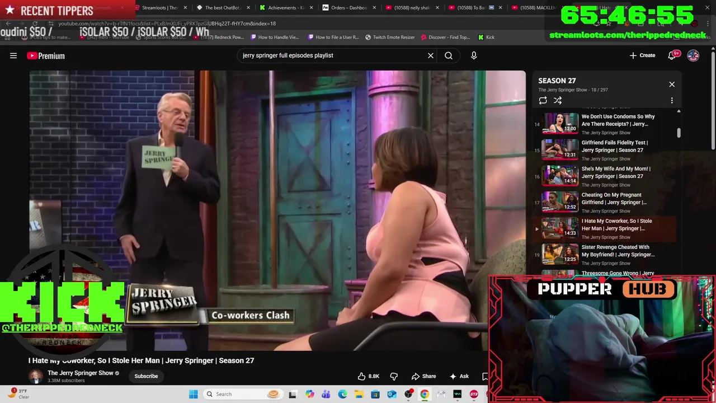This screenshot has width=716, height=403.
Task: Open playlist three-dot options menu
Action: tap(672, 100)
